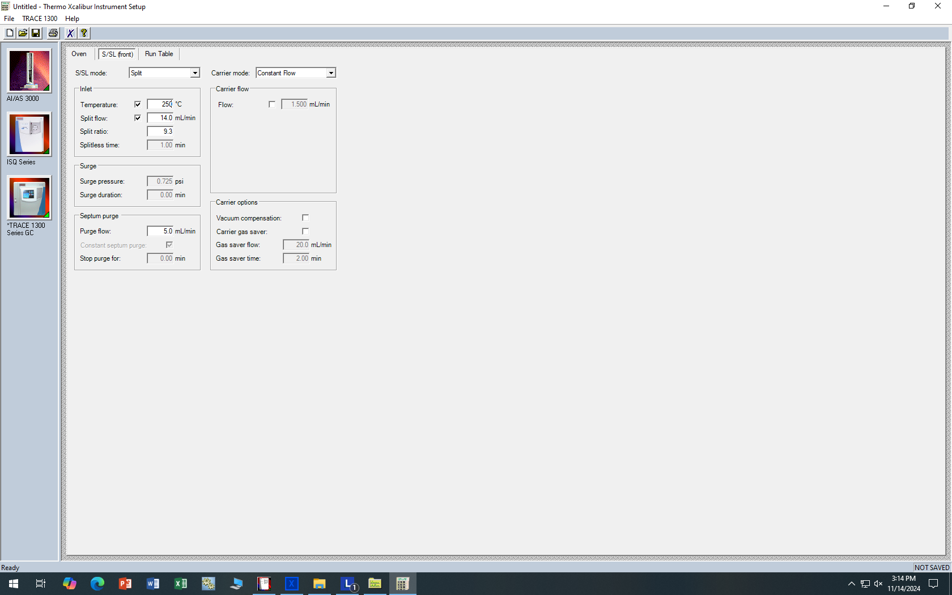Viewport: 952px width, 595px height.
Task: Click the network icon in system tray
Action: click(x=865, y=584)
